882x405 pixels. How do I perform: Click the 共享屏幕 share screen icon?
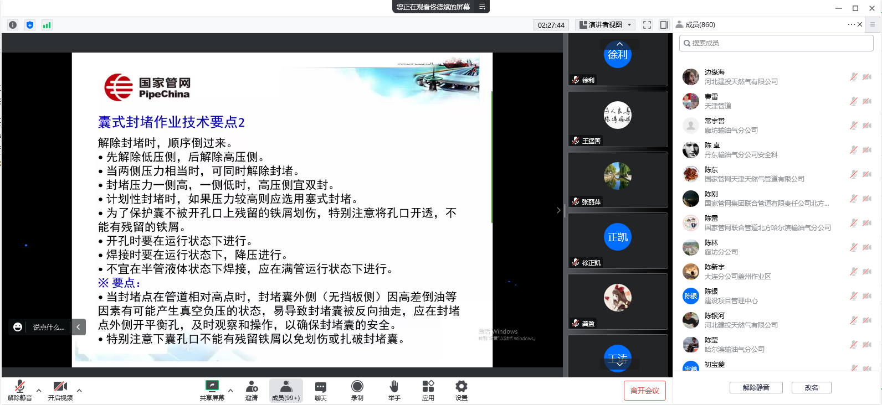[x=212, y=386]
